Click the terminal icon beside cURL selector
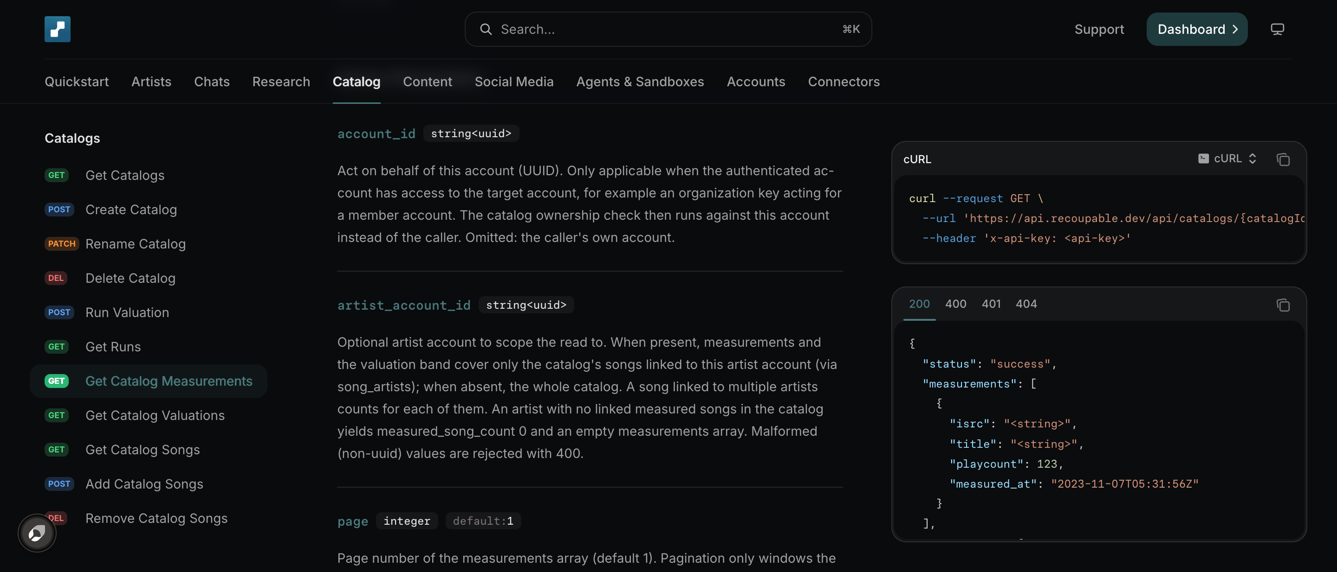 tap(1203, 158)
